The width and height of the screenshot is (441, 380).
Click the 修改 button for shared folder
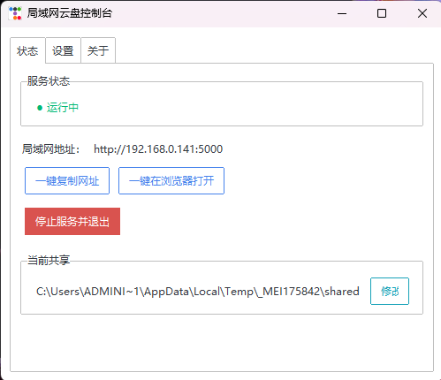coord(390,291)
